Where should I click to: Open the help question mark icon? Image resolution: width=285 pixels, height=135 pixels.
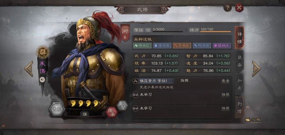click(227, 8)
